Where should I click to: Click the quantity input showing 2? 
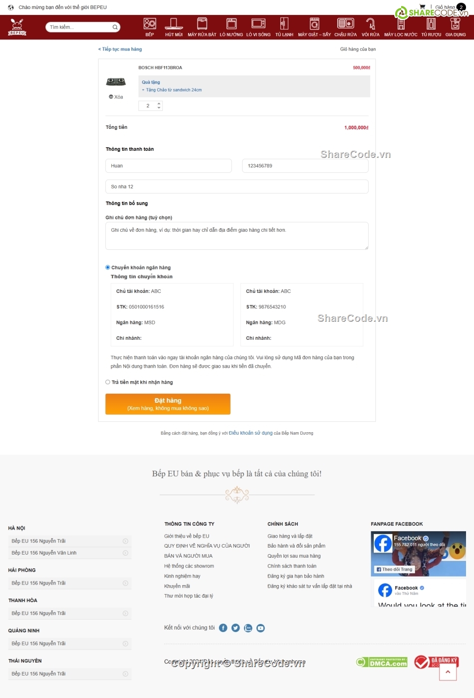150,106
